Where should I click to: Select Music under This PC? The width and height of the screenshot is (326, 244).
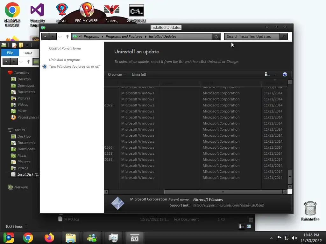[x=22, y=155]
